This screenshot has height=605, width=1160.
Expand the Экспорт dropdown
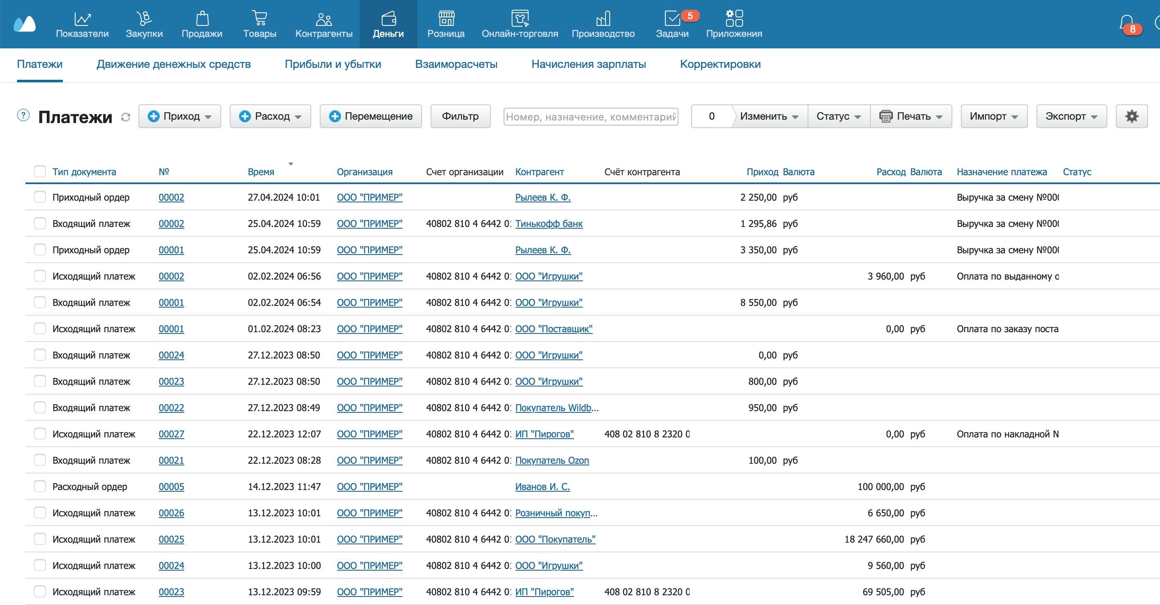(x=1071, y=117)
